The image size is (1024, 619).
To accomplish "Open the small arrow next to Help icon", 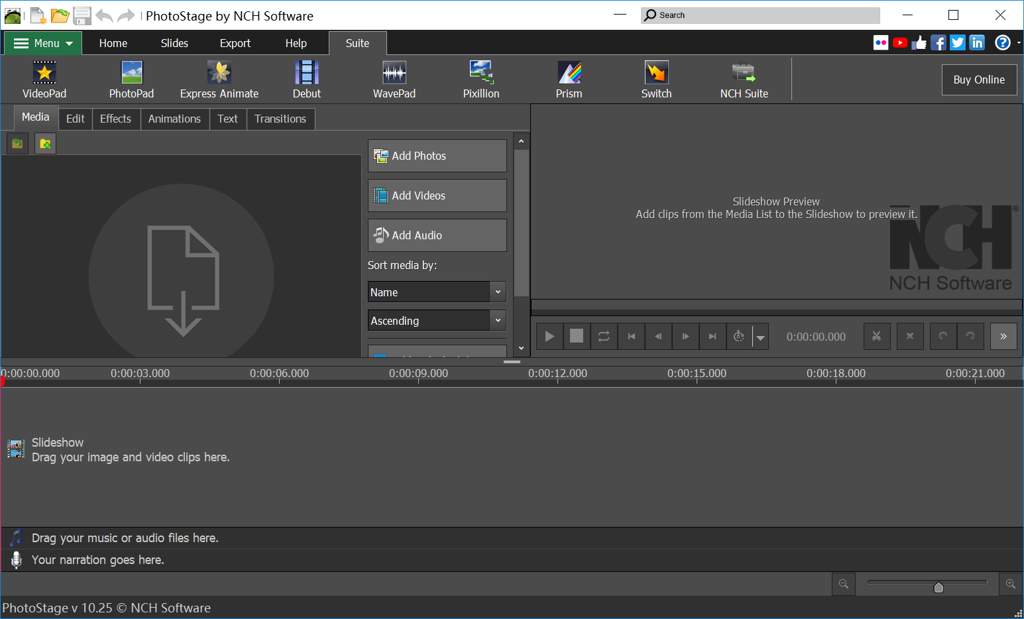I will point(1019,43).
